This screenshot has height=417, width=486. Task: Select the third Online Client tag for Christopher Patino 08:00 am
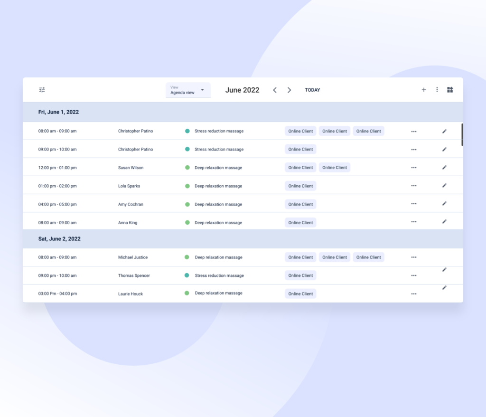click(x=368, y=131)
